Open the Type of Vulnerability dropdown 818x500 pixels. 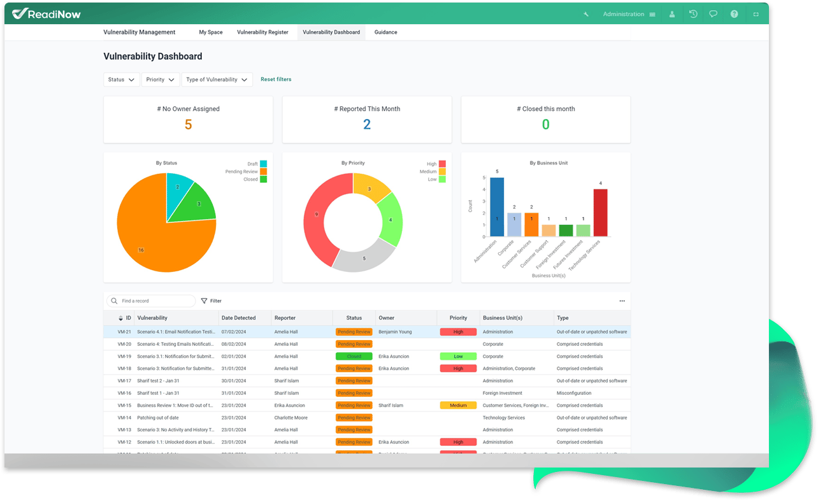pyautogui.click(x=217, y=80)
